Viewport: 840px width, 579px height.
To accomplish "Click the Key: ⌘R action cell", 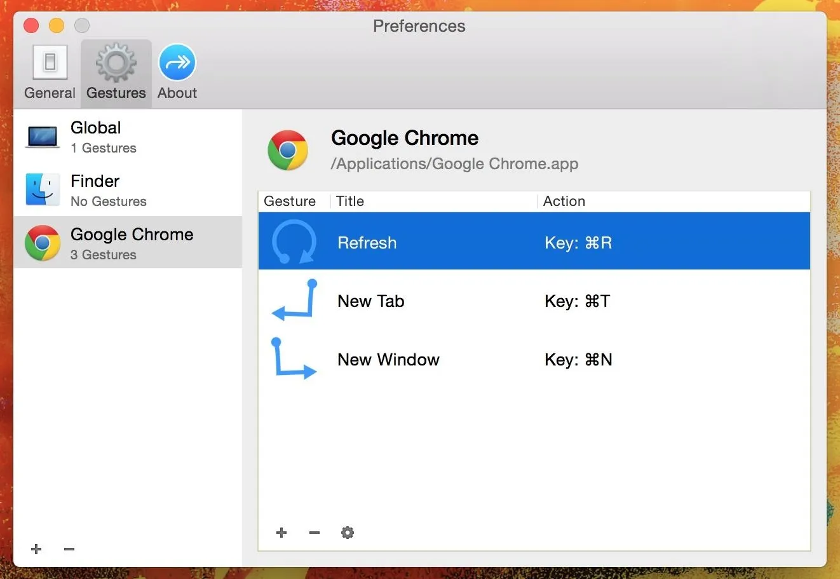I will tap(578, 243).
